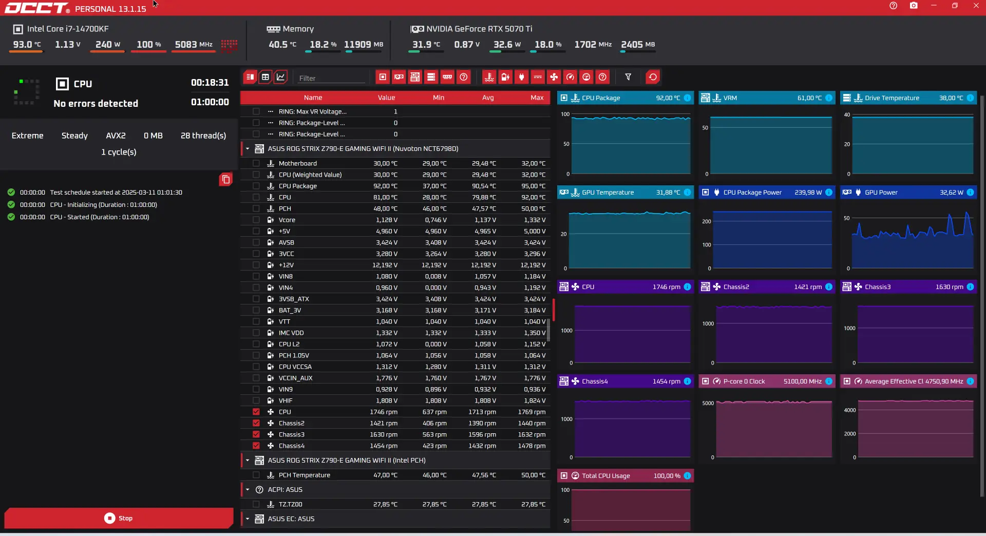Open info for GPU Power graph
The width and height of the screenshot is (986, 536).
click(970, 193)
